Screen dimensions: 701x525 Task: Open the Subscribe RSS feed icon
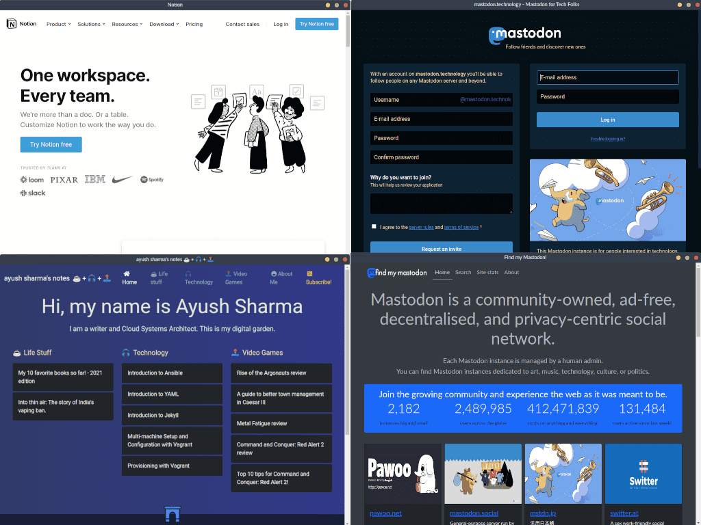[x=309, y=273]
